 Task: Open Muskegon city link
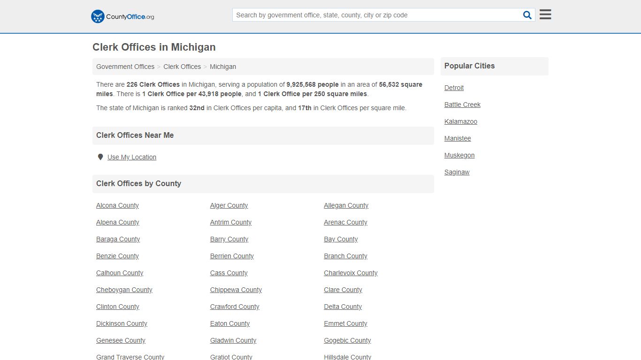tap(459, 155)
